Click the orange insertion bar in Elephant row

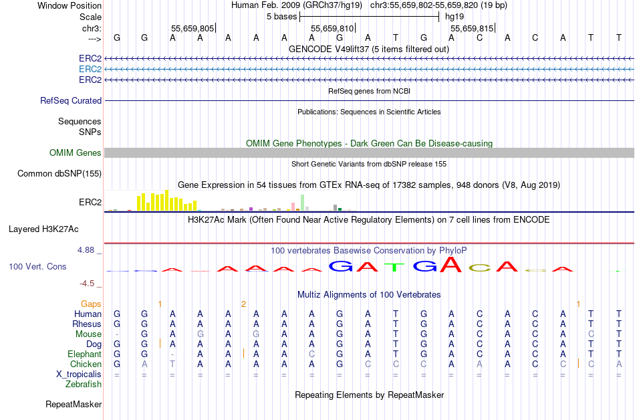pyautogui.click(x=243, y=353)
